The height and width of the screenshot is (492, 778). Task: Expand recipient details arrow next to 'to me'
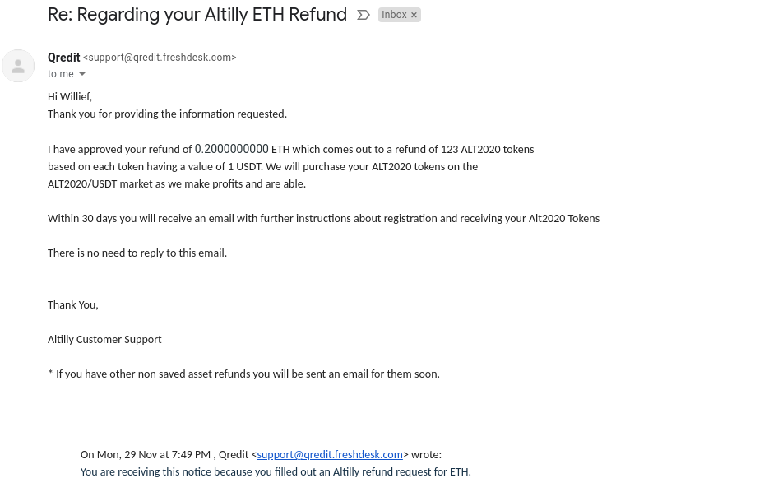point(82,75)
